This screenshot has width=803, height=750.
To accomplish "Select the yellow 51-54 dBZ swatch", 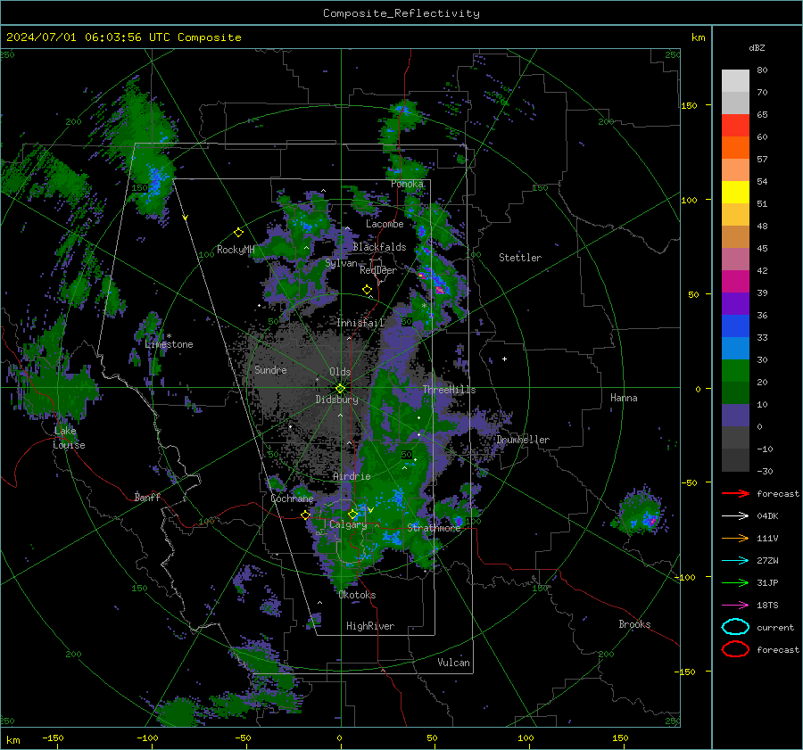I will 735,192.
